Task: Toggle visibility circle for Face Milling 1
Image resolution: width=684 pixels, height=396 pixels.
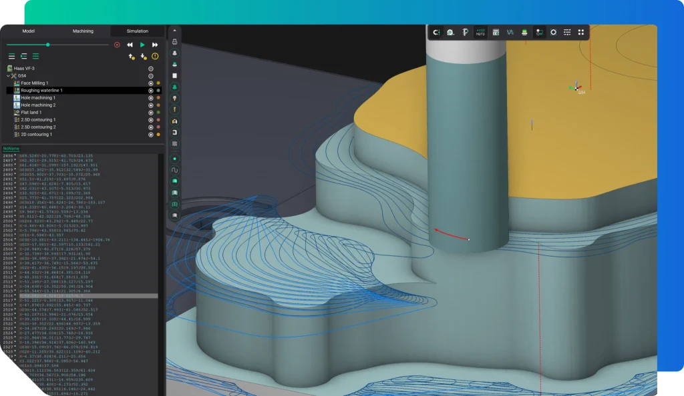Action: click(151, 83)
